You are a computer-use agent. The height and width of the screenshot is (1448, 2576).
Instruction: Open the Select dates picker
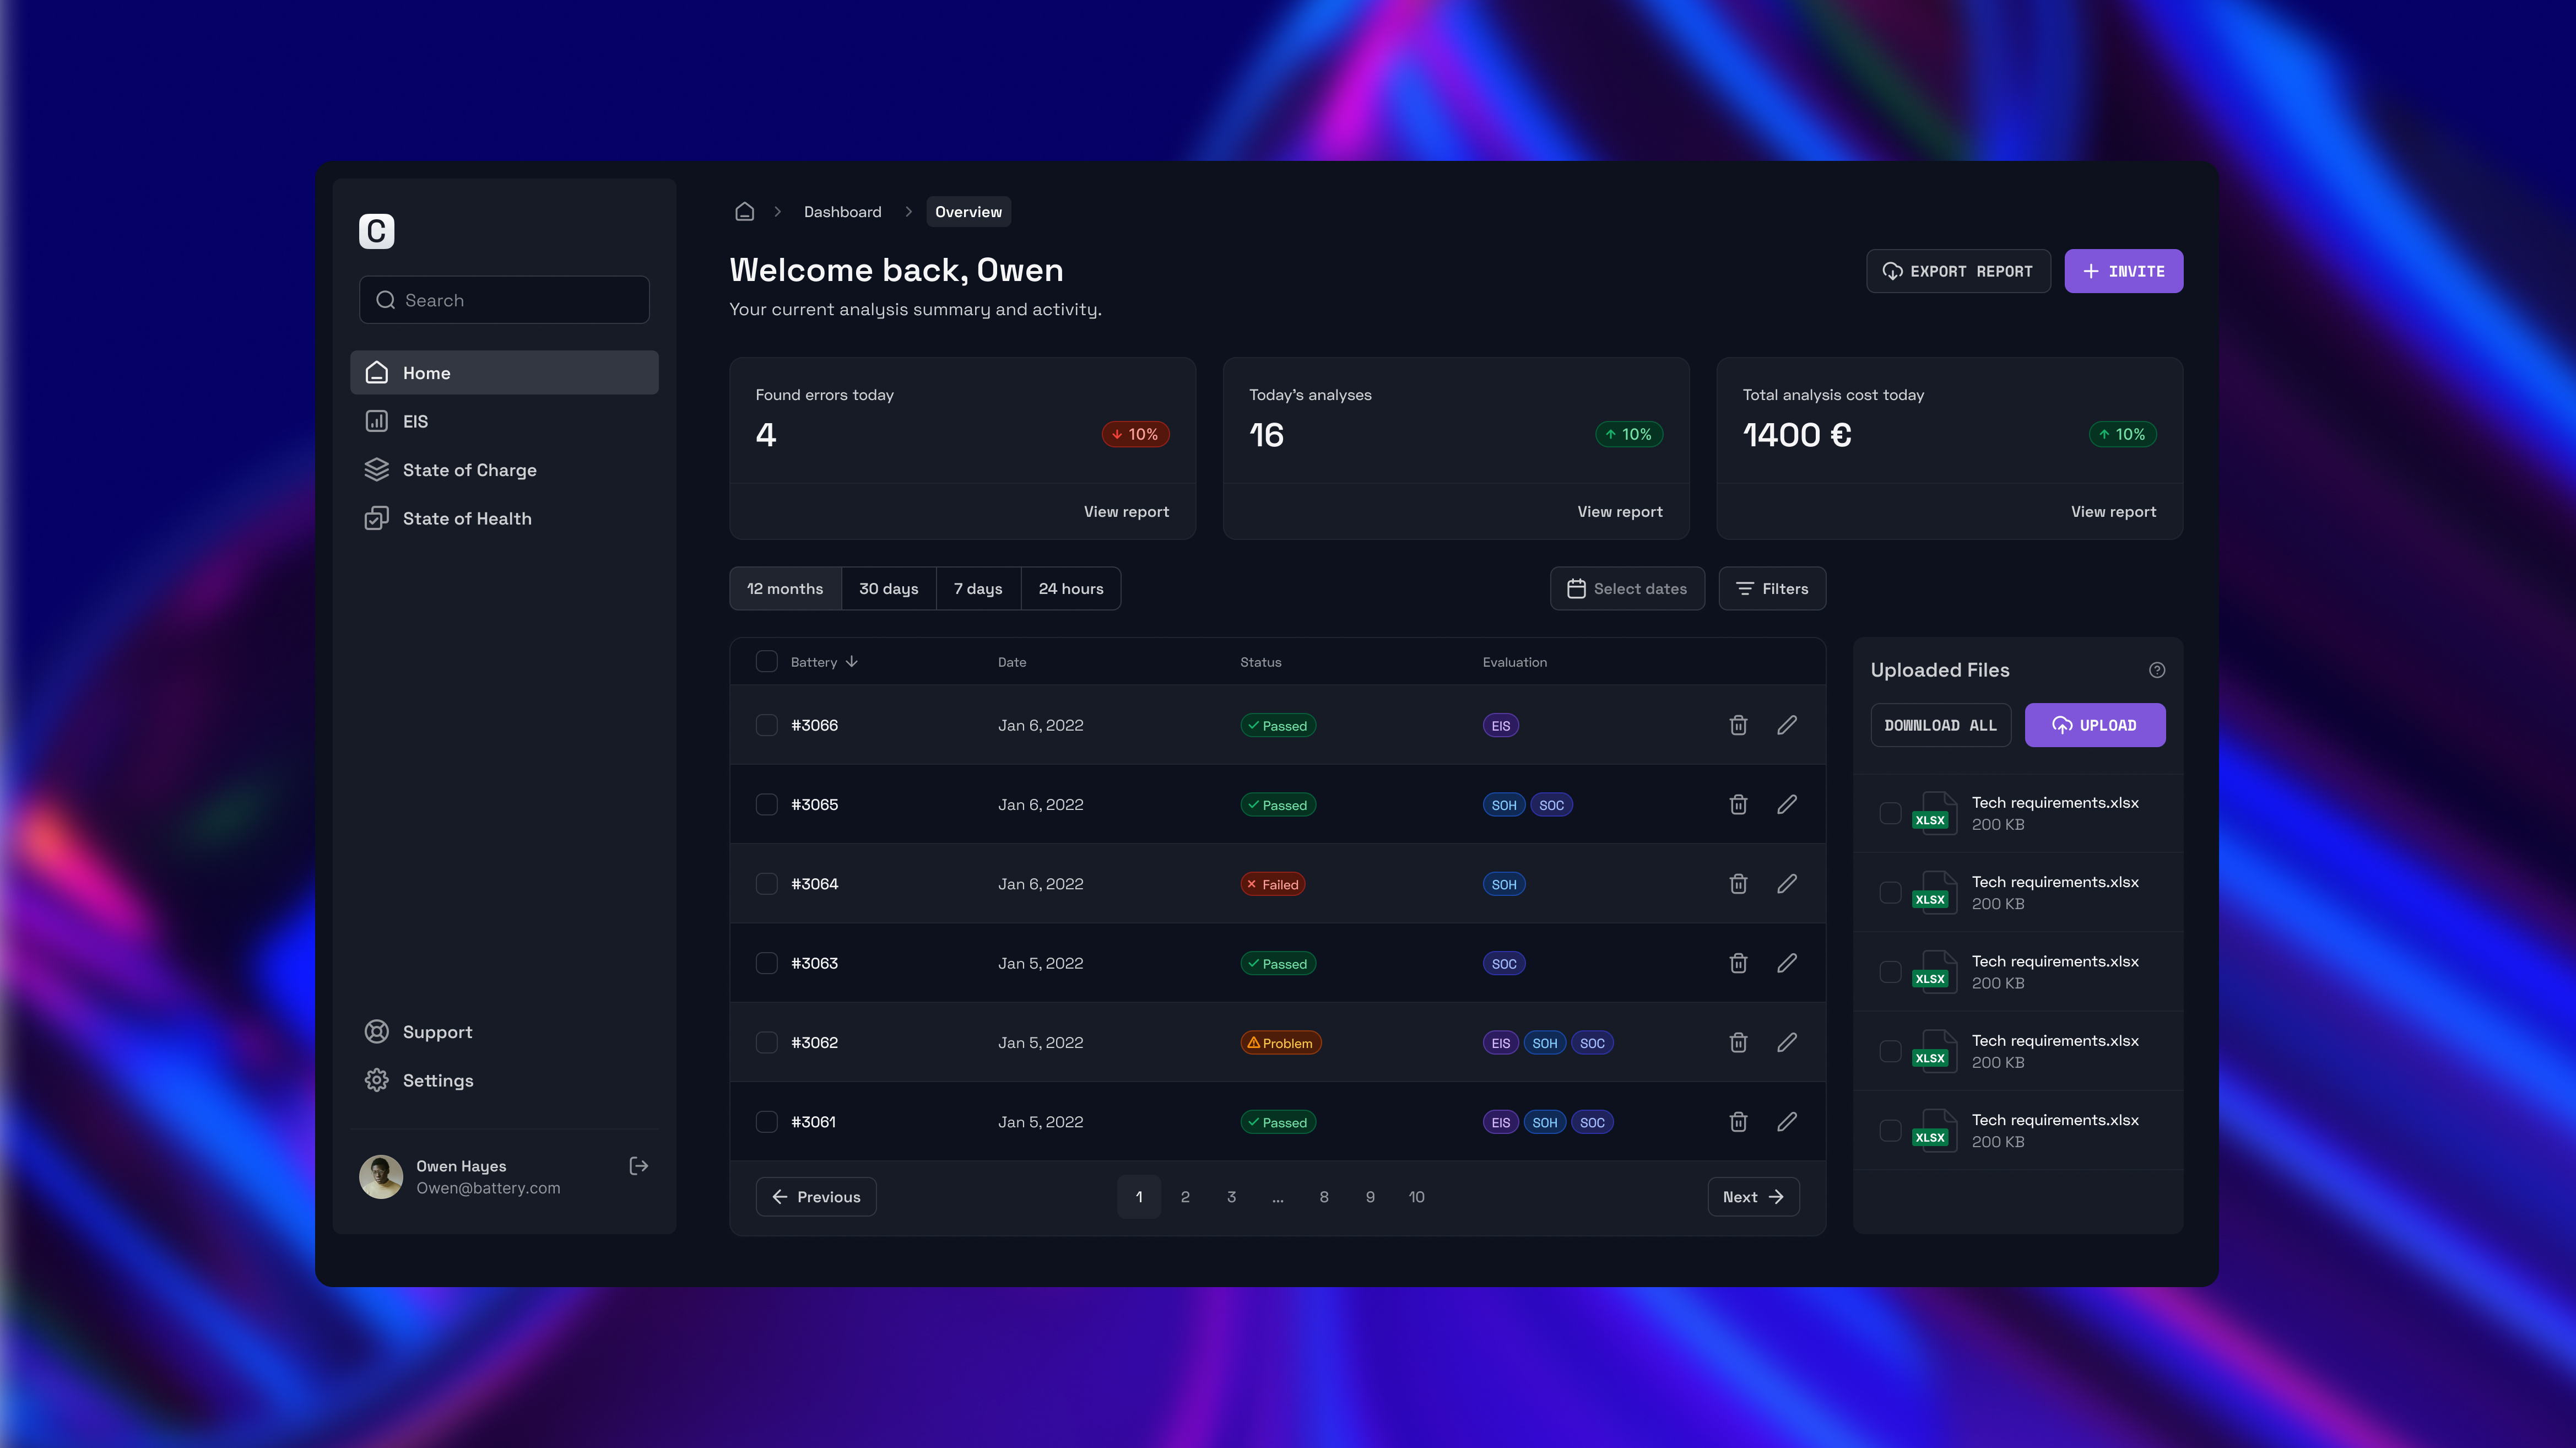tap(1627, 588)
